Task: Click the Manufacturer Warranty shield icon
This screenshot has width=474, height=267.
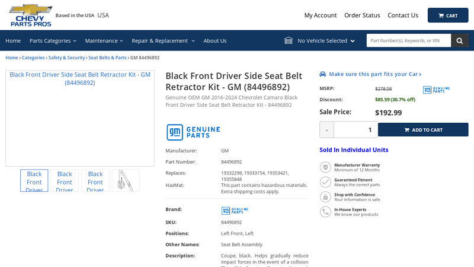Action: [325, 167]
